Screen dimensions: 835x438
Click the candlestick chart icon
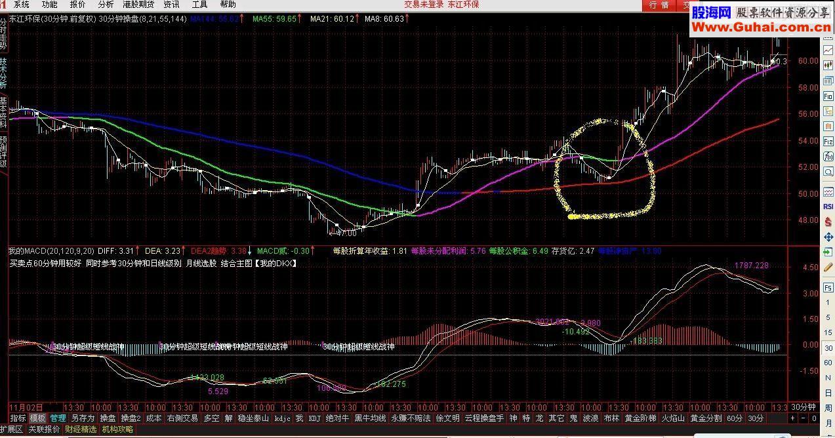click(828, 56)
